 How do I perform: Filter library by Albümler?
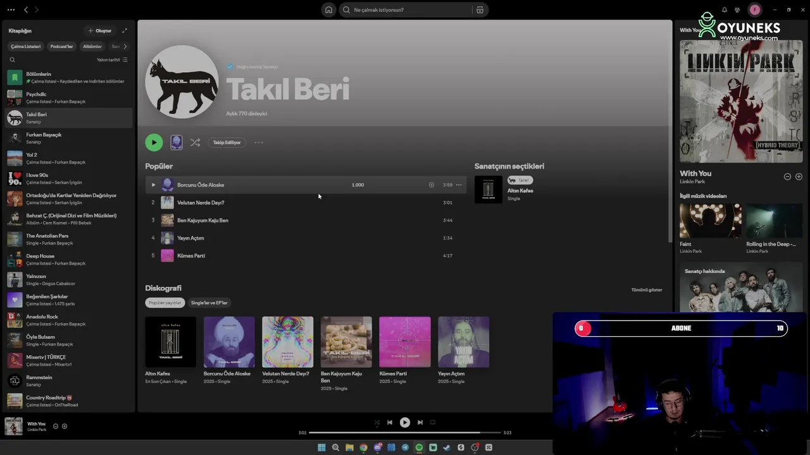tap(92, 46)
